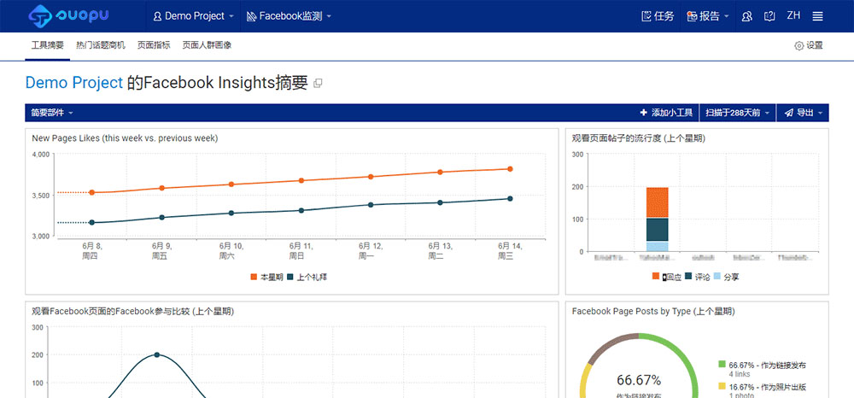Click the New Pages Likes widget title
The width and height of the screenshot is (854, 398).
pyautogui.click(x=125, y=138)
